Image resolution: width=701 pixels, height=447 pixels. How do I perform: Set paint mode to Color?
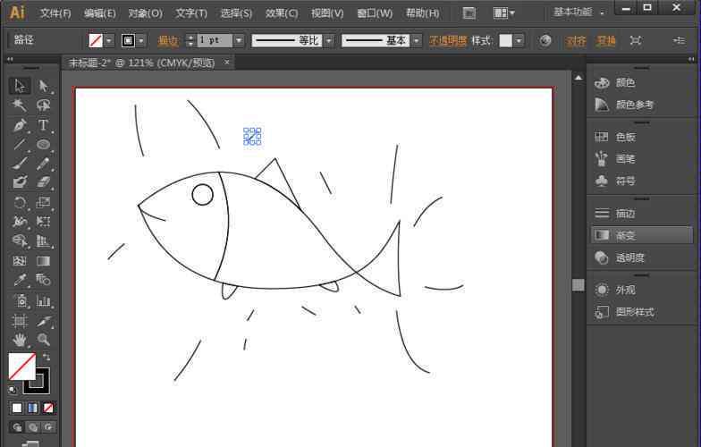point(17,408)
